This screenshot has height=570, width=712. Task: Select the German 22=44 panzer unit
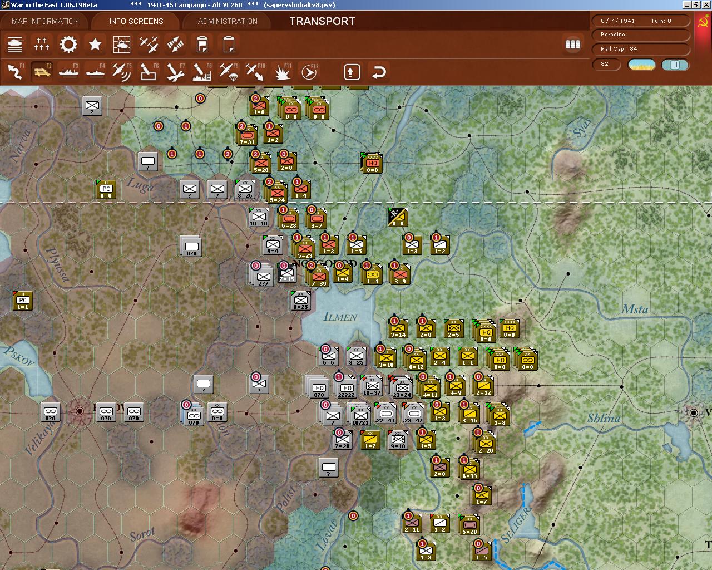[385, 415]
